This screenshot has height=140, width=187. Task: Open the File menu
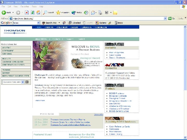[3, 6]
